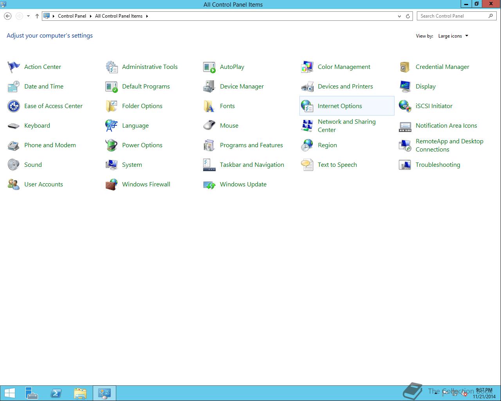The width and height of the screenshot is (501, 401).
Task: Open the Credential Manager safe icon
Action: (405, 67)
